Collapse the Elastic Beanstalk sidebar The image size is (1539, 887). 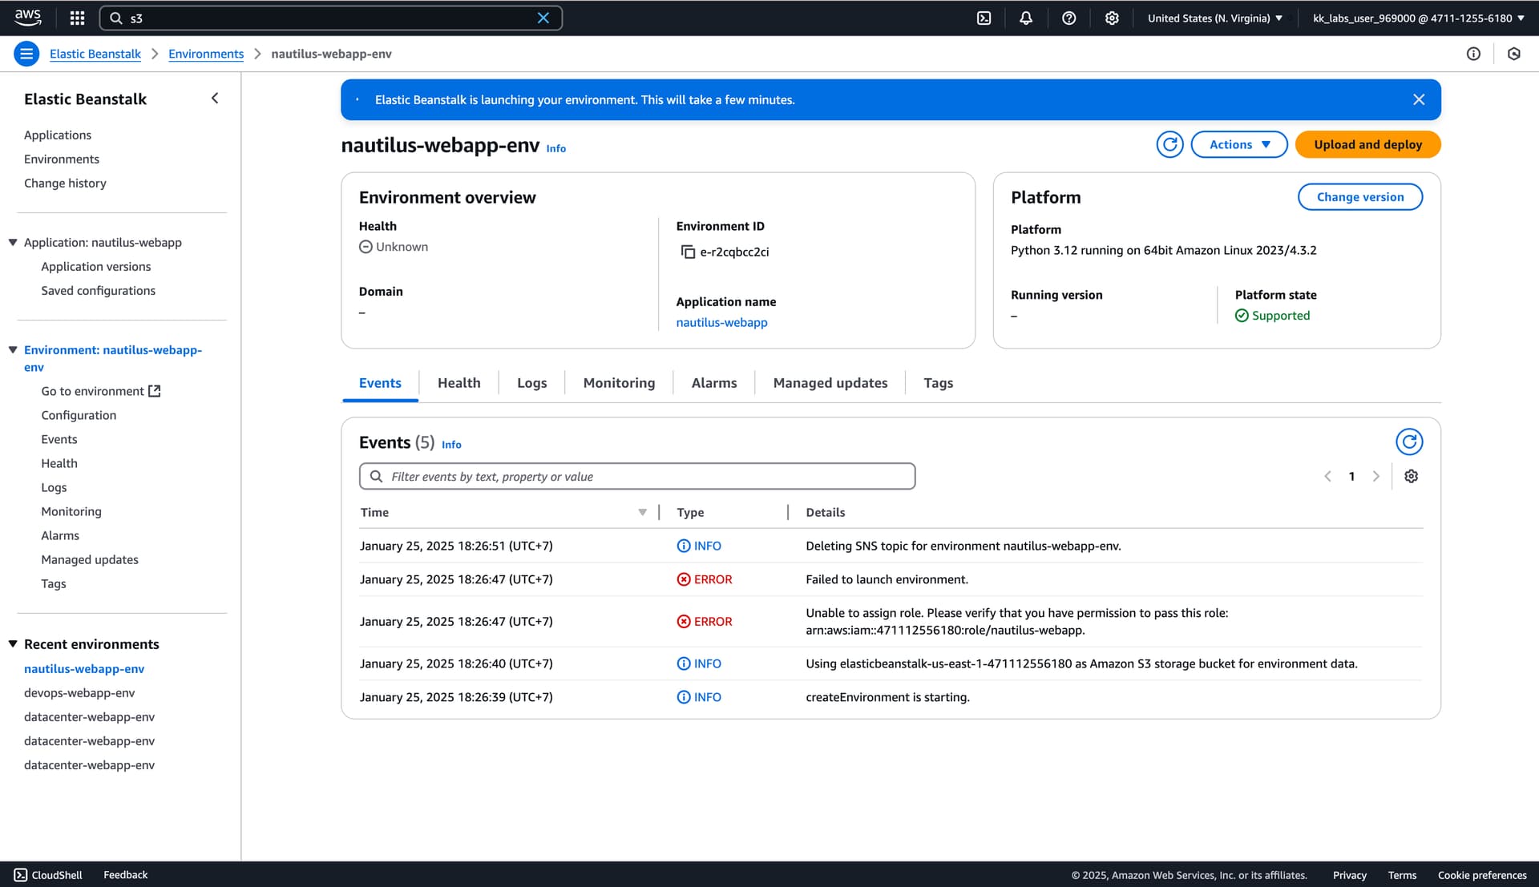pyautogui.click(x=214, y=99)
